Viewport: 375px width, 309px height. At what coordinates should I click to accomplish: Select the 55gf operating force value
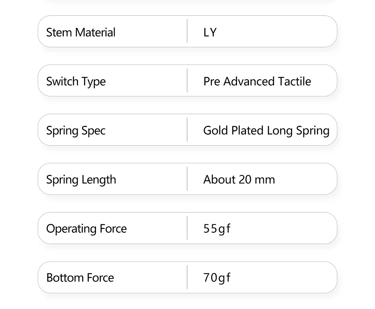pos(217,229)
